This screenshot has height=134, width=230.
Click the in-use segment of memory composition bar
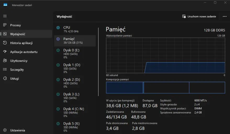125,88
